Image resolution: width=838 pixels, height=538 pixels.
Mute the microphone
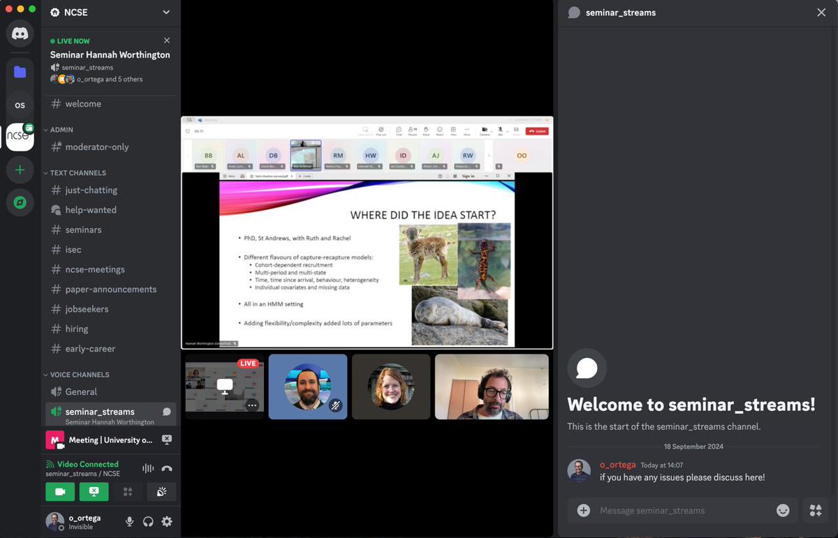pyautogui.click(x=130, y=521)
